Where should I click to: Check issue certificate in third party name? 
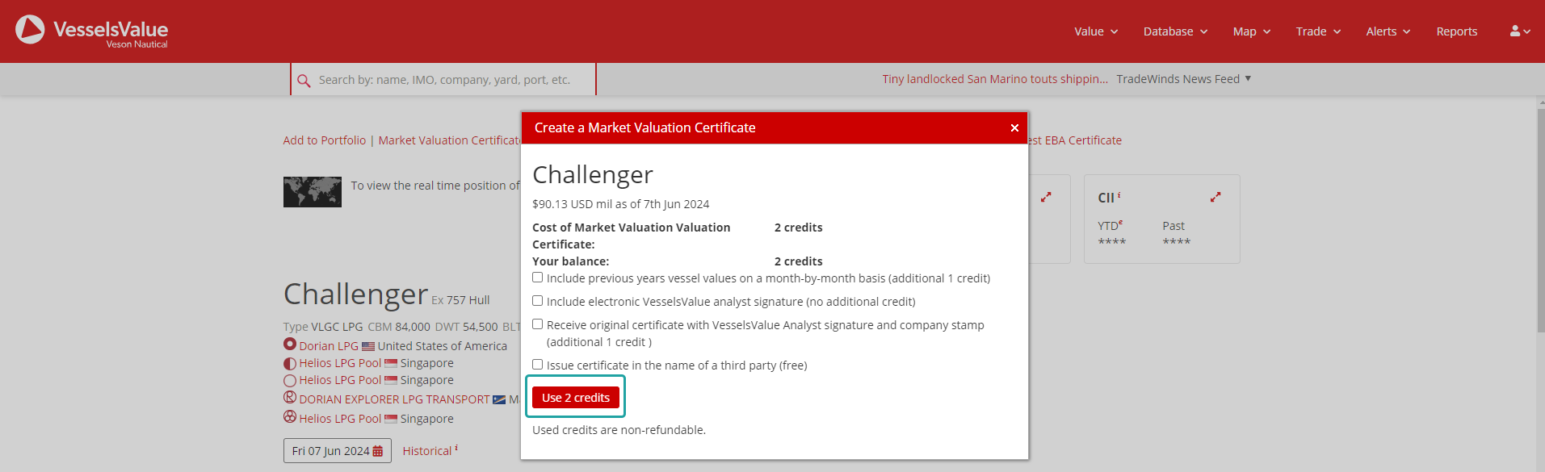tap(538, 365)
